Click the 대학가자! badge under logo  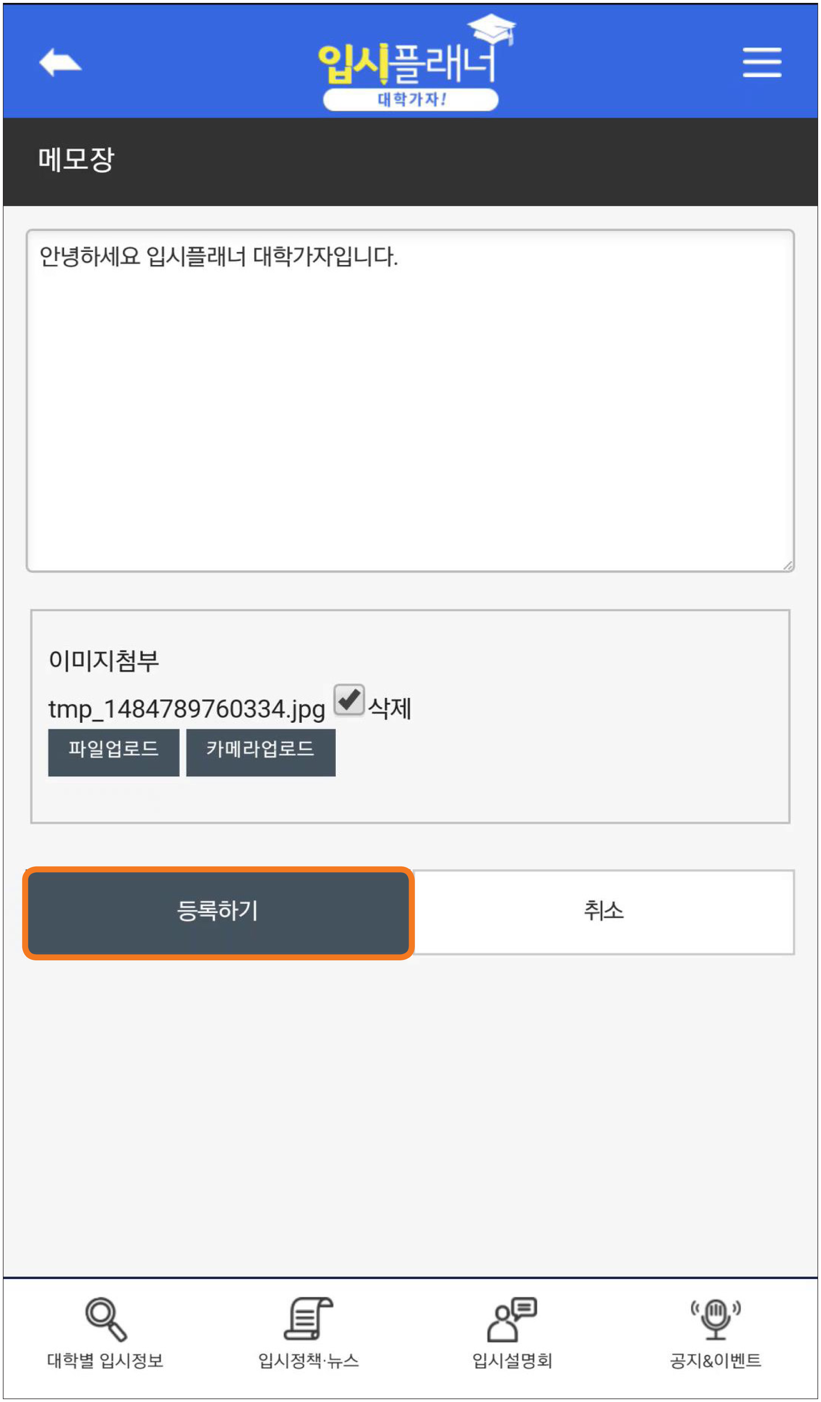click(410, 100)
